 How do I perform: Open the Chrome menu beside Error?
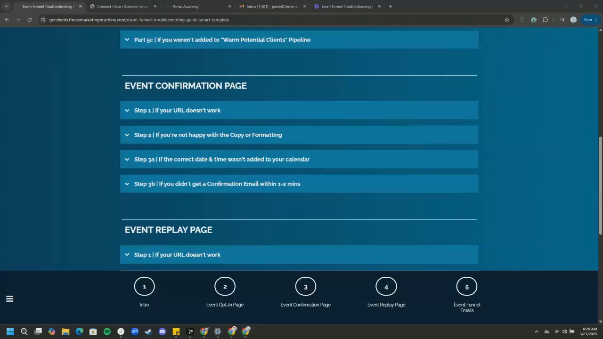[596, 20]
